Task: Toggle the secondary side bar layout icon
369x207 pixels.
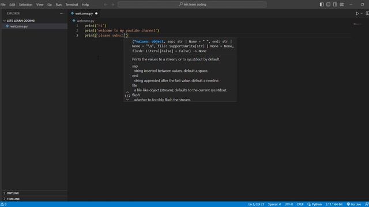Action: (335, 5)
